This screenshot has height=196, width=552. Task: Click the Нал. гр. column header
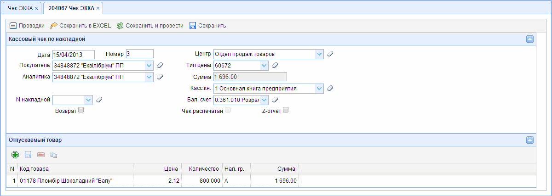[236, 169]
